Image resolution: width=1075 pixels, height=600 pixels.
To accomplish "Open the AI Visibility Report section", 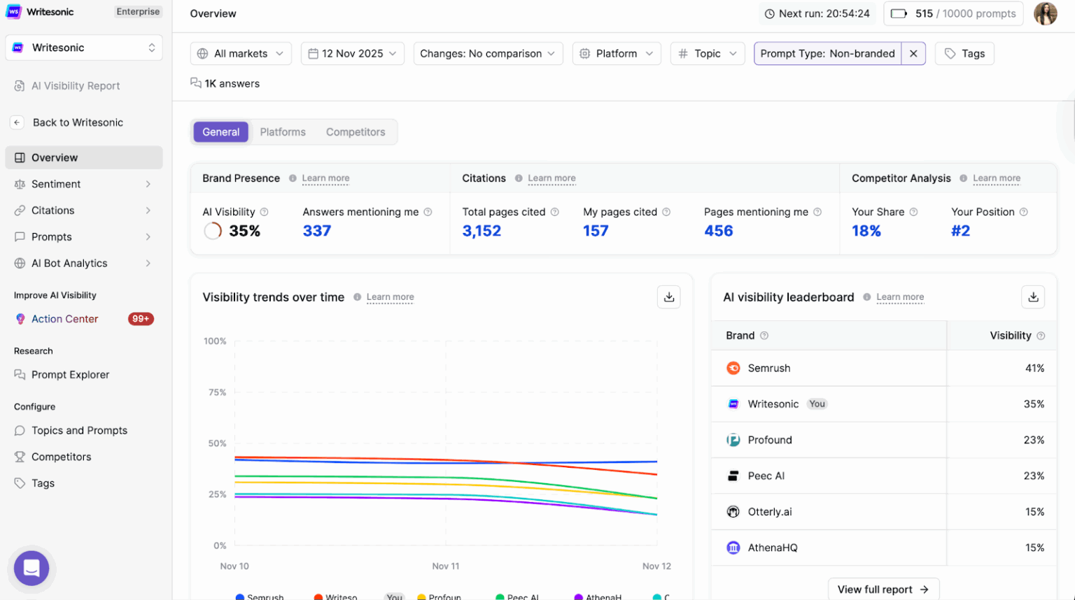I will click(75, 85).
